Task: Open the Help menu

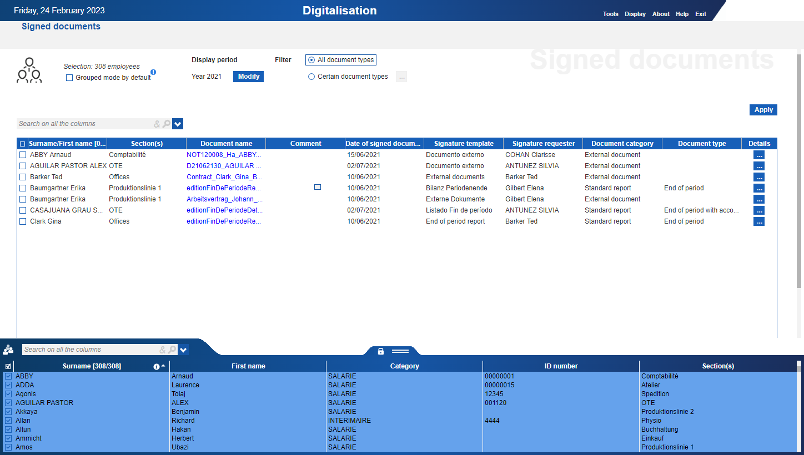Action: [x=682, y=14]
